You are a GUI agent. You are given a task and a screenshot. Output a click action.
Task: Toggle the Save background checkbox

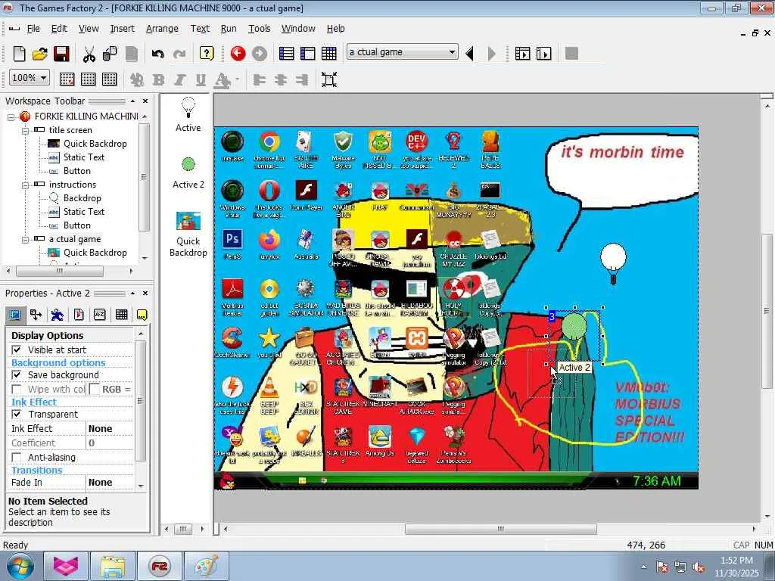click(17, 375)
